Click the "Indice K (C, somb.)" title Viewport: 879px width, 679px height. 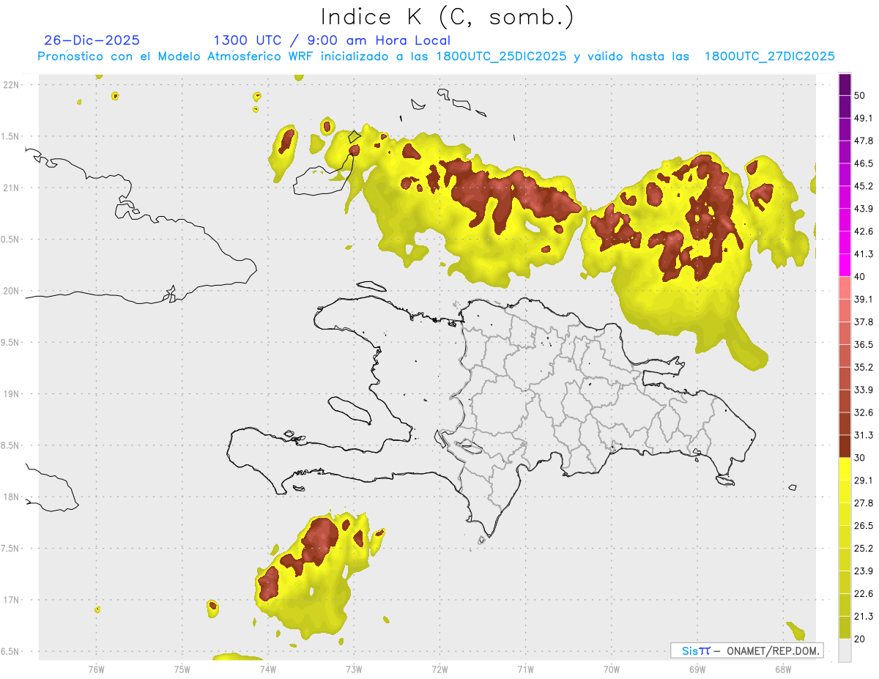click(447, 17)
